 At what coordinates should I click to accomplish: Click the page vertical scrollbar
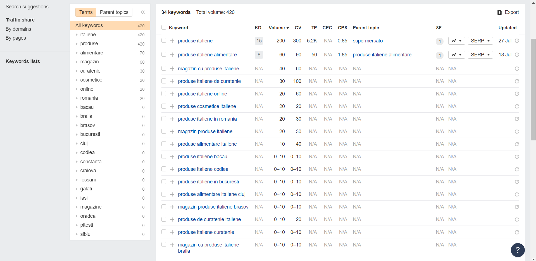point(533,89)
